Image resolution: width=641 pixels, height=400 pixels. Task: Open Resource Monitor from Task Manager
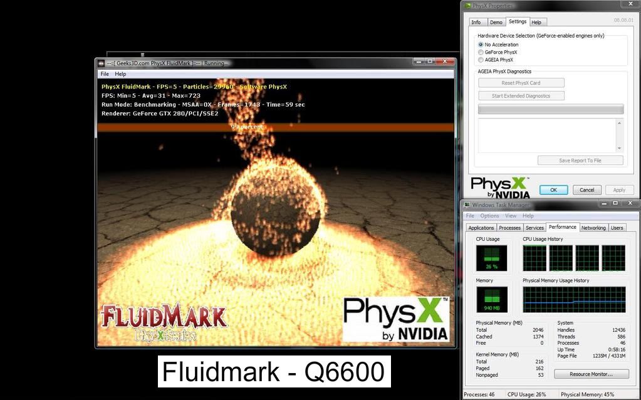[x=591, y=374]
